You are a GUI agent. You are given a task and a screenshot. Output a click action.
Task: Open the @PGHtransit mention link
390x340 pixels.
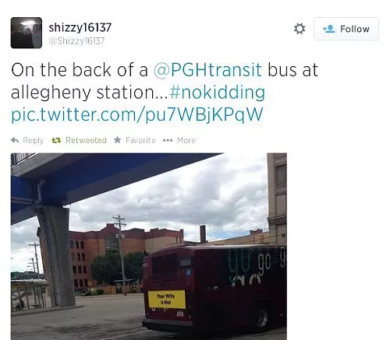[207, 70]
